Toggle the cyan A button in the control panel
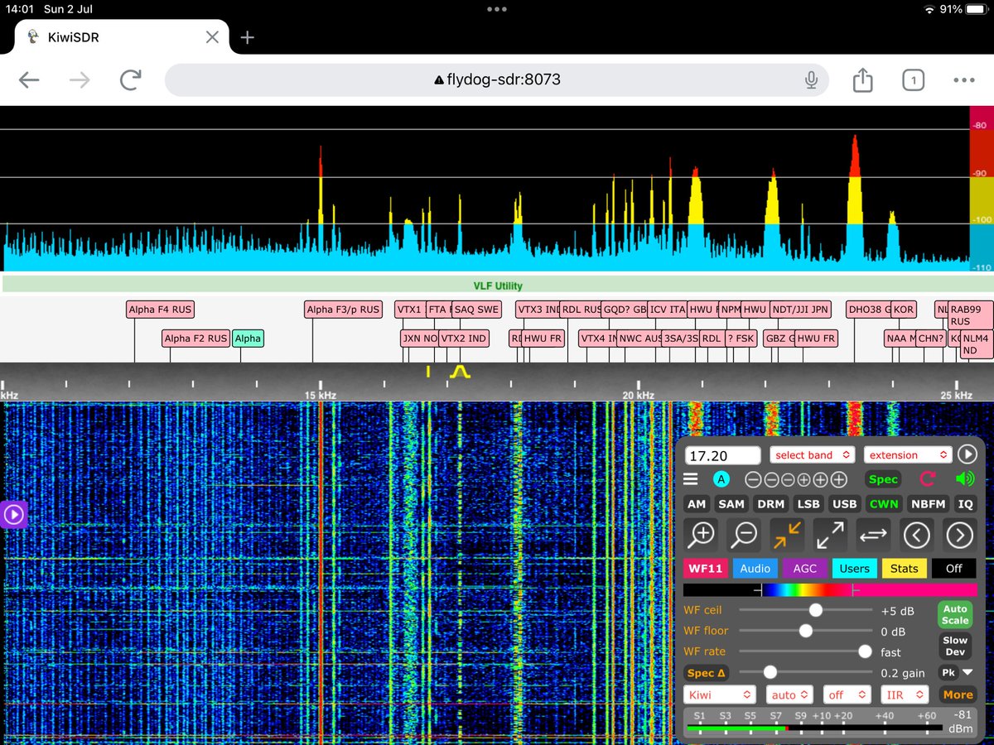Screen dimensions: 994x745 coord(721,479)
